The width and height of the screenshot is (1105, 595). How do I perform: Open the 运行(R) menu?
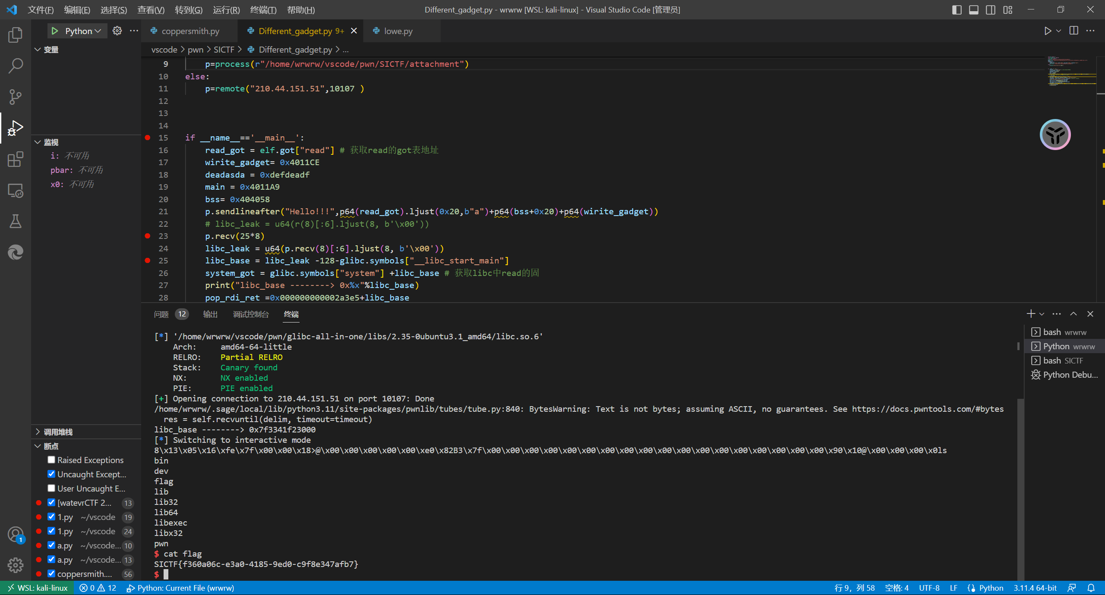[x=226, y=9]
